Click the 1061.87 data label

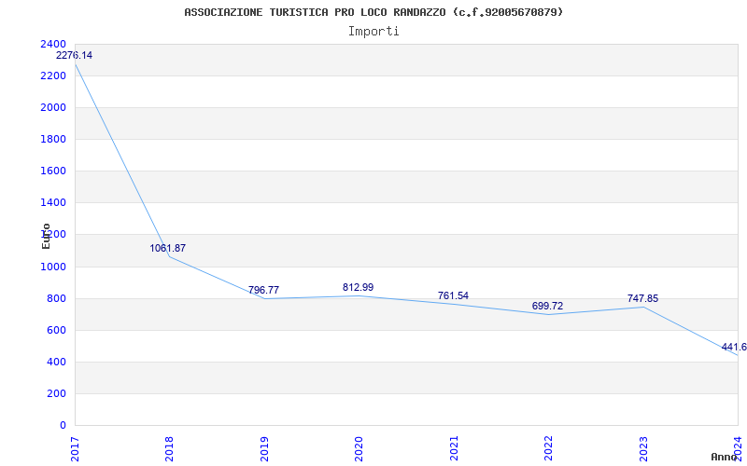tap(168, 248)
